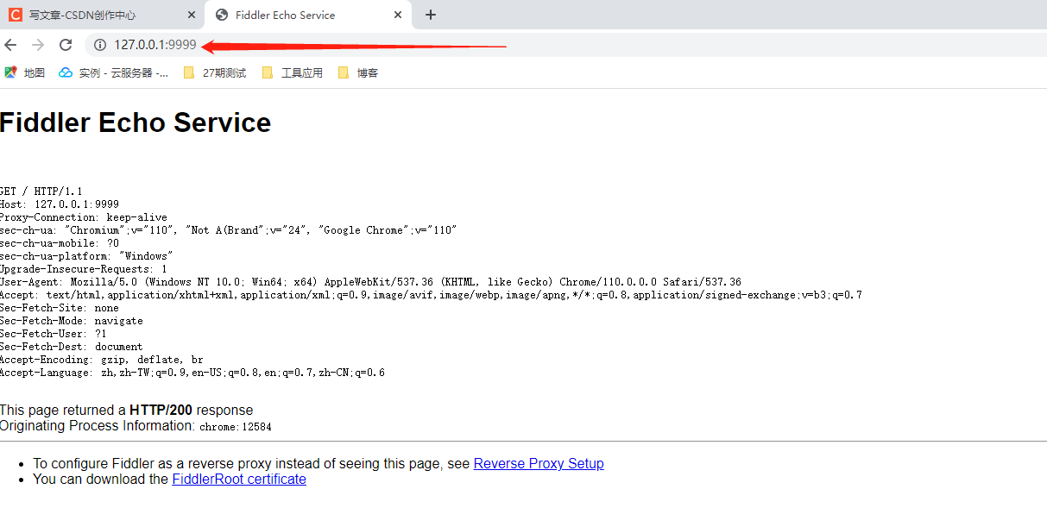Viewport: 1047px width, 508px height.
Task: Click the folder icon of 博客
Action: tap(344, 73)
